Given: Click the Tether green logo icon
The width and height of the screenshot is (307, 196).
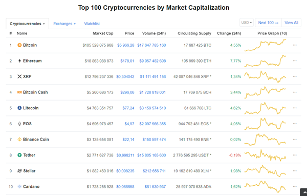Looking at the screenshot, I should (x=19, y=155).
